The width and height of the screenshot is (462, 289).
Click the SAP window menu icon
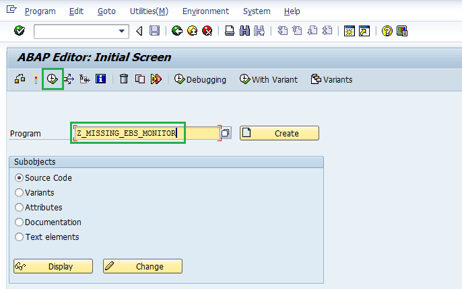coord(11,9)
